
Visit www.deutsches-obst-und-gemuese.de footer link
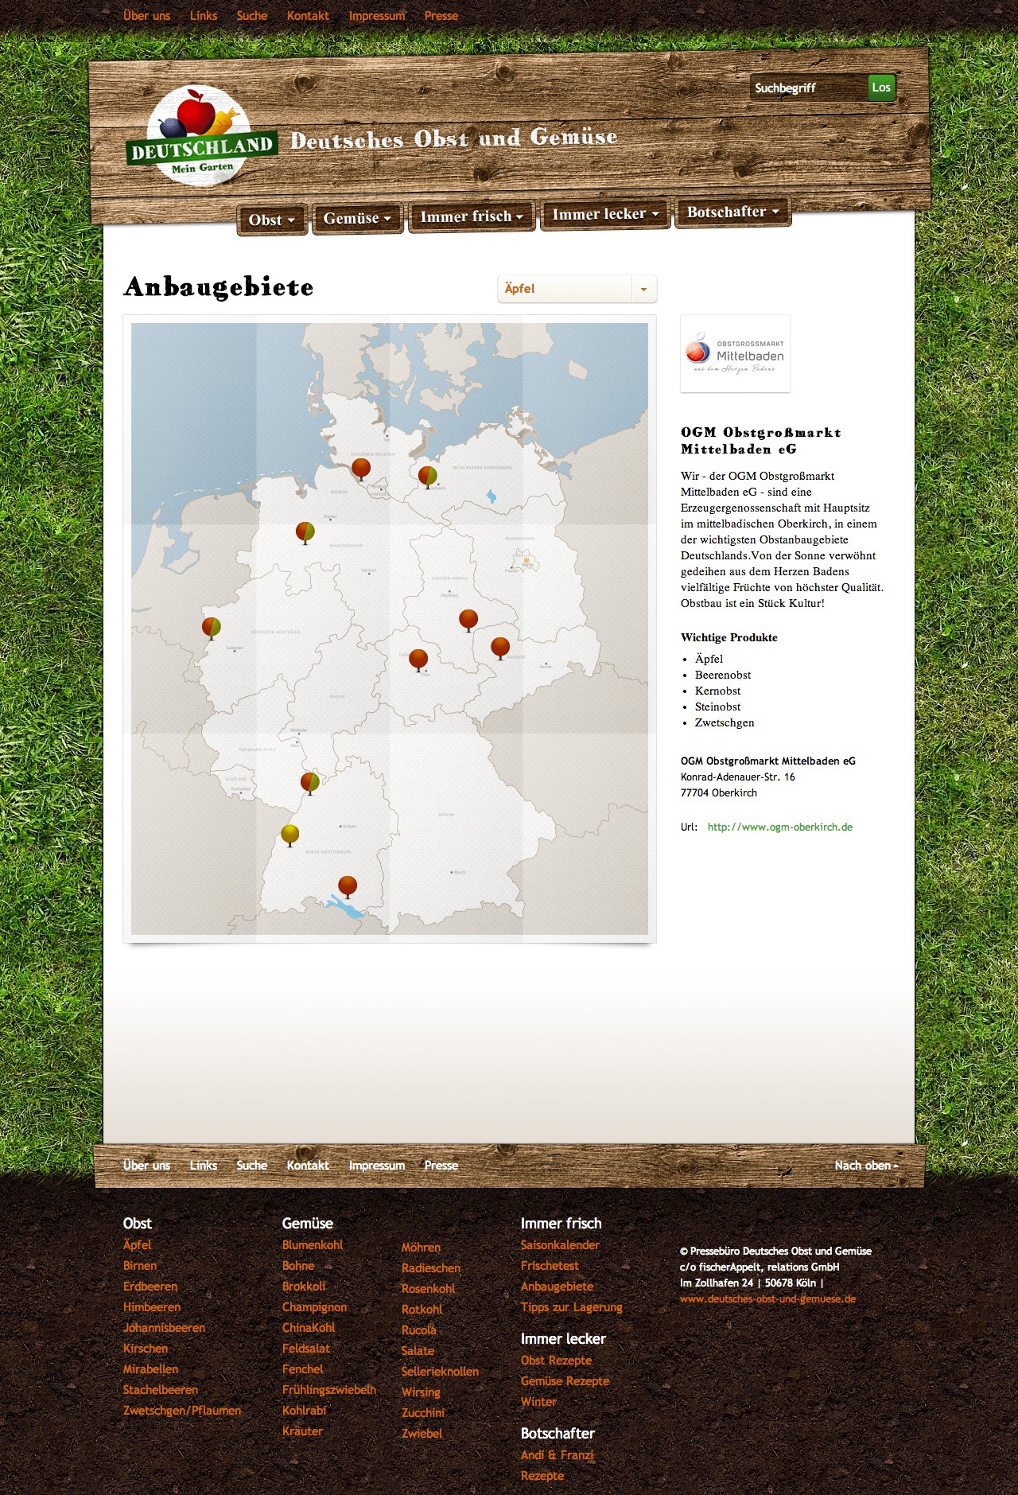pyautogui.click(x=767, y=1298)
